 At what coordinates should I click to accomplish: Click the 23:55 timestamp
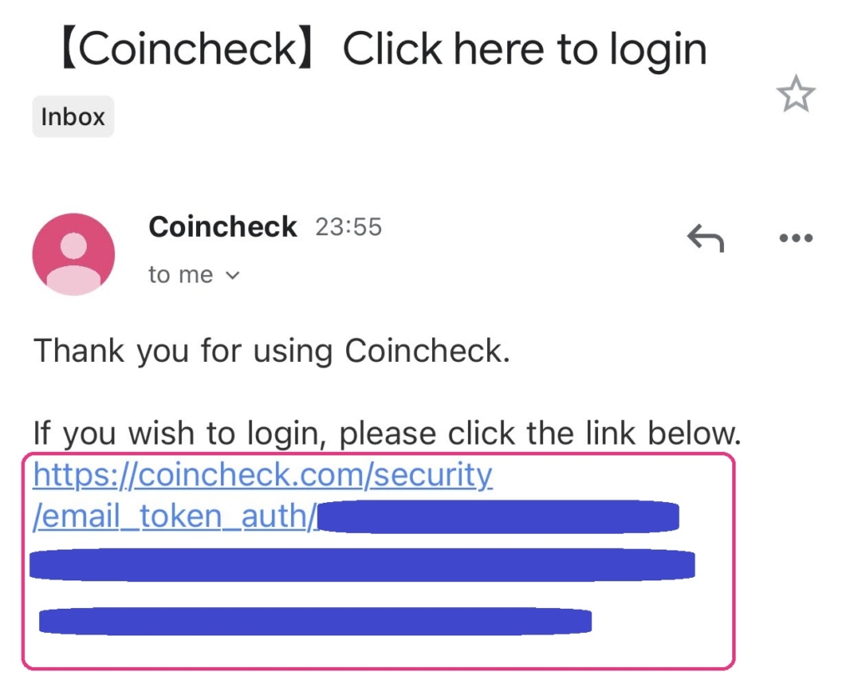pos(349,227)
